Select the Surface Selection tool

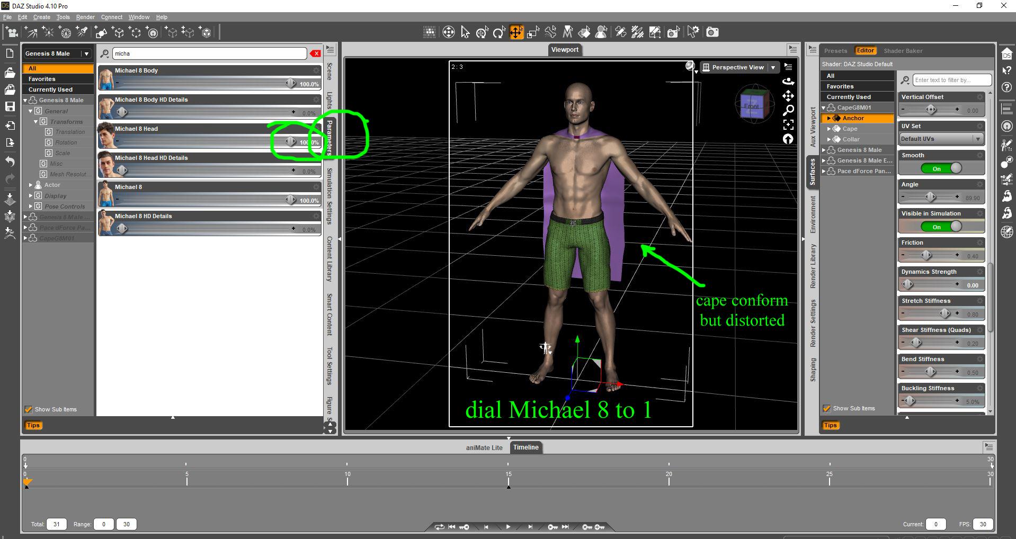coord(584,32)
